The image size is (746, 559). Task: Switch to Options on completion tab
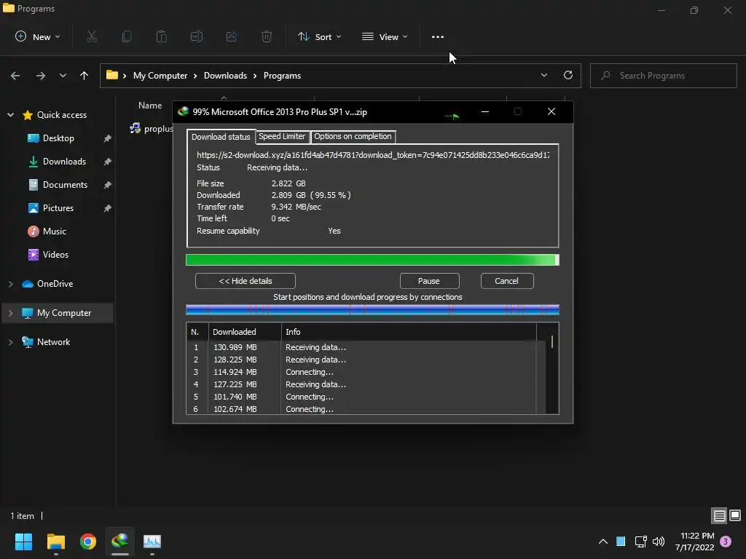353,136
